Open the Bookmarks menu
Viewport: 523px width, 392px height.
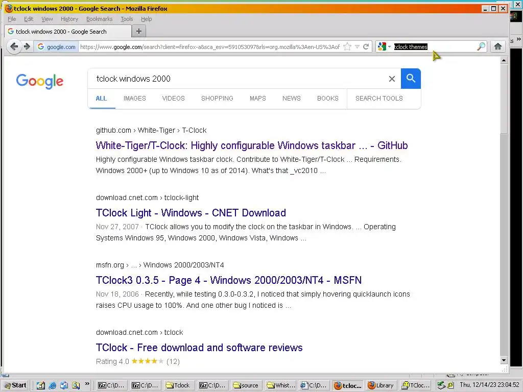click(100, 19)
